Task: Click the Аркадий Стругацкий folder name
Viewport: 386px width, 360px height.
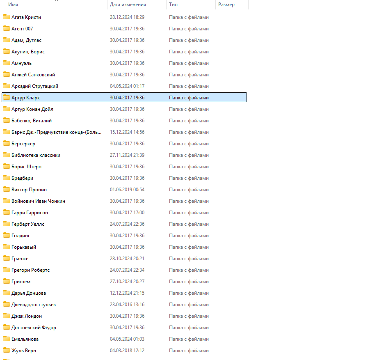Action: pyautogui.click(x=35, y=86)
